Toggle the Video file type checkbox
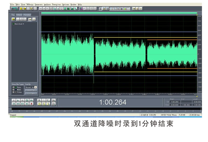Viewport: 208px width, 142px height. pos(13,92)
